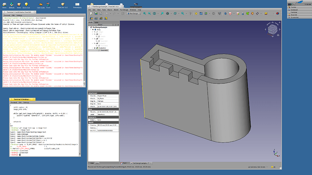Click the red-and-blue cube icon at toolbar end
Screen dimensions: 312x175
coord(277,14)
